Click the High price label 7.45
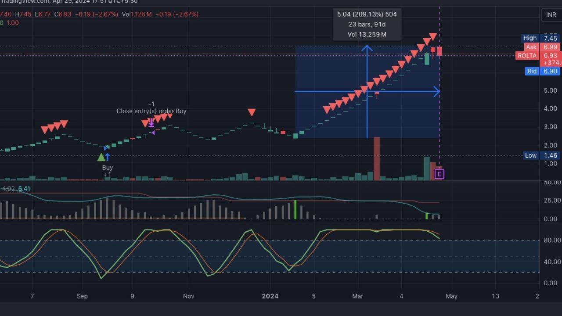562x316 pixels. tap(540, 38)
